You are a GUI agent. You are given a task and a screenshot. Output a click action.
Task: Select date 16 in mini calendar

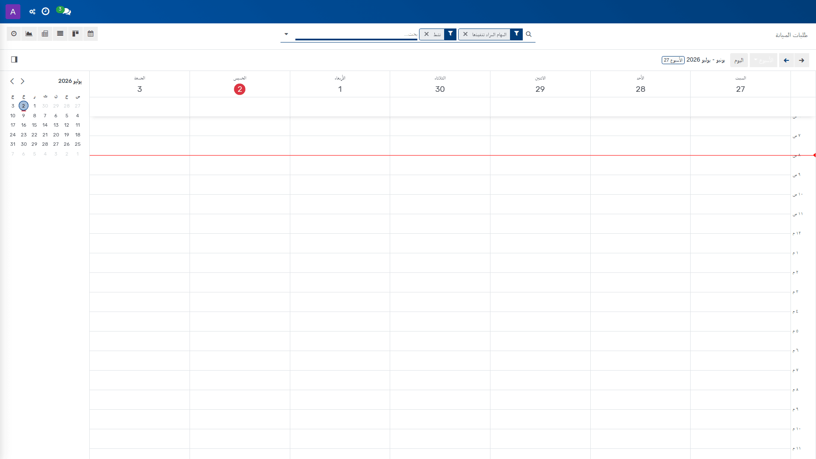tap(24, 125)
